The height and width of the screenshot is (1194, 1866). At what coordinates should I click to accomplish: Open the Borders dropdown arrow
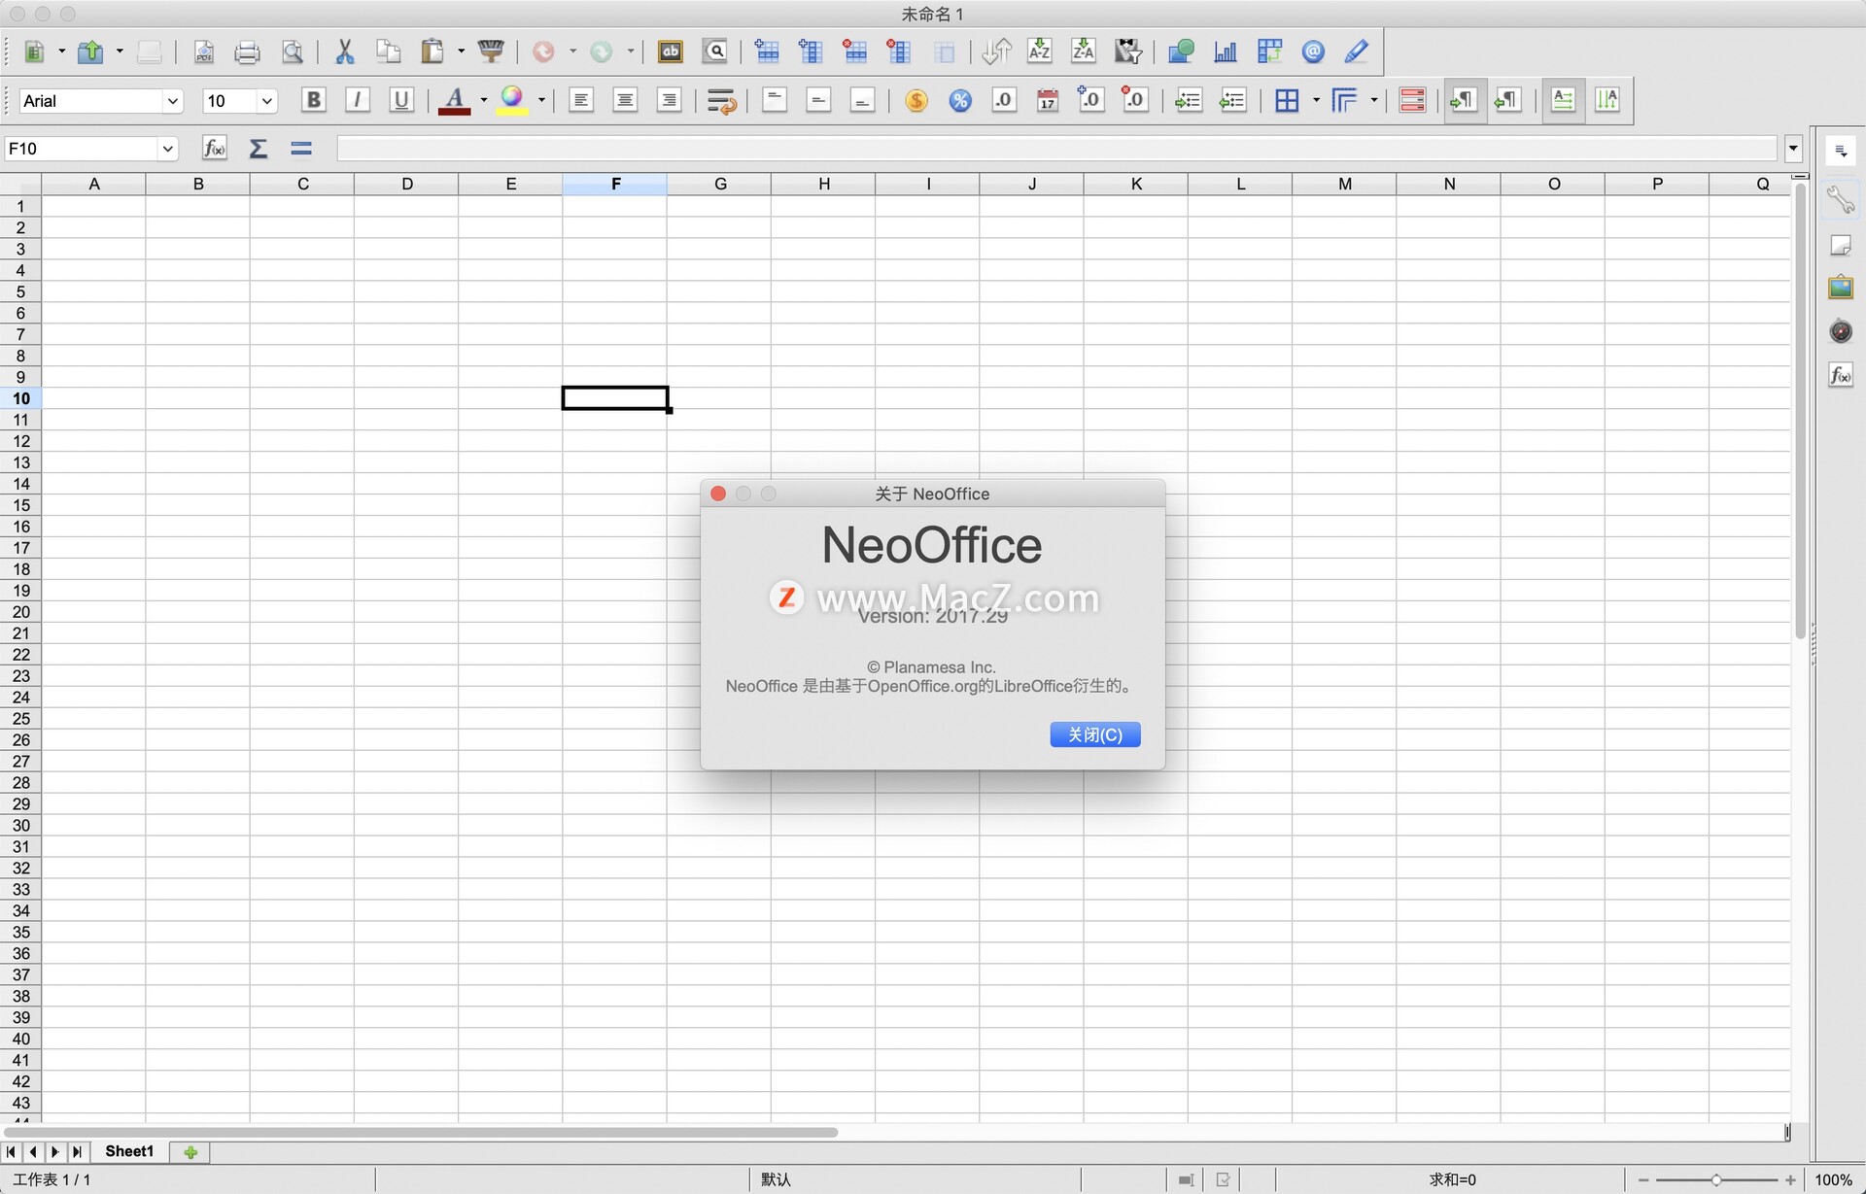(x=1316, y=100)
